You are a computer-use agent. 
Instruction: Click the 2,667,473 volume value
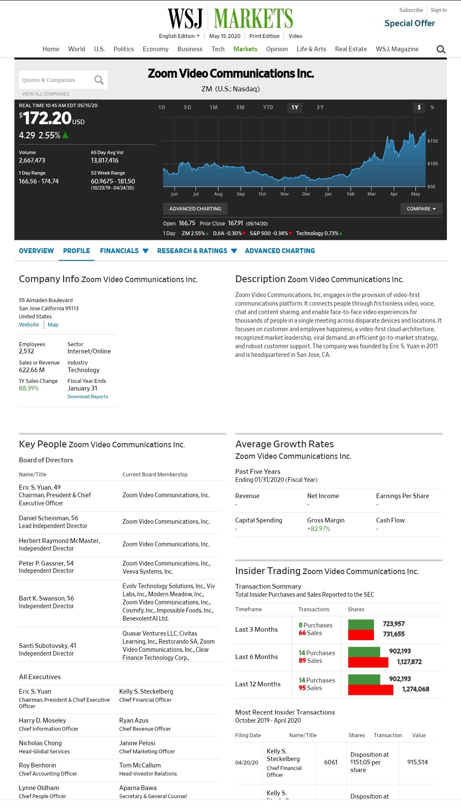tap(32, 160)
